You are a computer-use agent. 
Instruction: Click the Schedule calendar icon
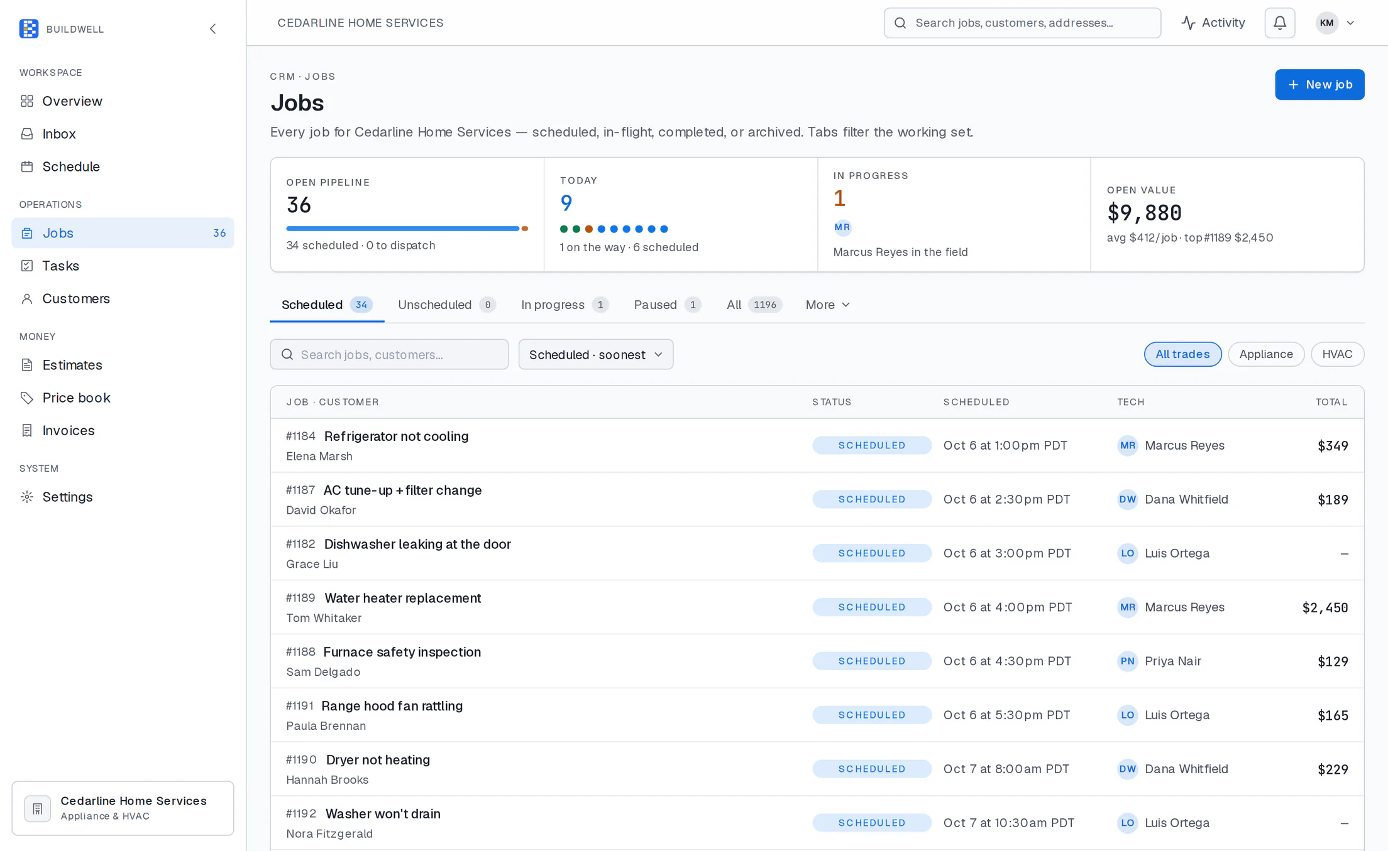(x=27, y=166)
